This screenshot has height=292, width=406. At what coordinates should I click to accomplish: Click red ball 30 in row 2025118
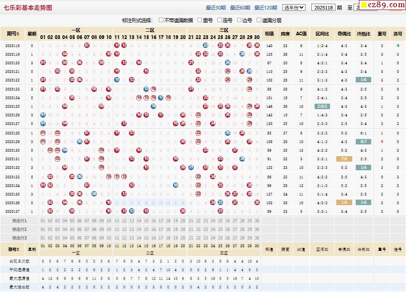pos(257,45)
